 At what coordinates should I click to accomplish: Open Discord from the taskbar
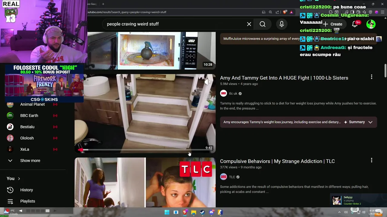[211, 212]
